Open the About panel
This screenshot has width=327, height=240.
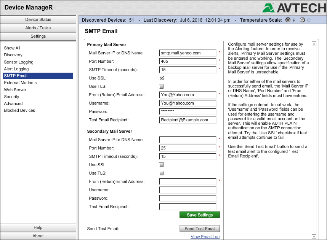[38, 236]
